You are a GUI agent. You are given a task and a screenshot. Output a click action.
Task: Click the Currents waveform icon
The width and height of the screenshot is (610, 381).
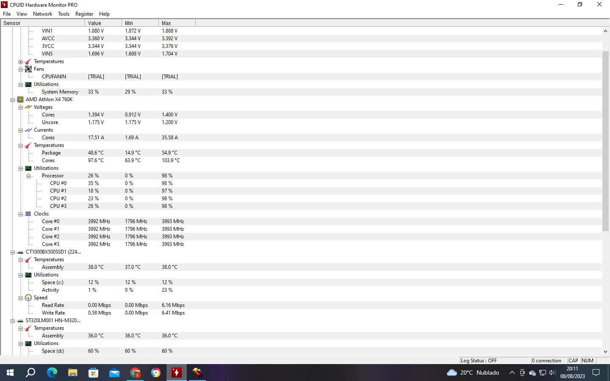pyautogui.click(x=28, y=130)
